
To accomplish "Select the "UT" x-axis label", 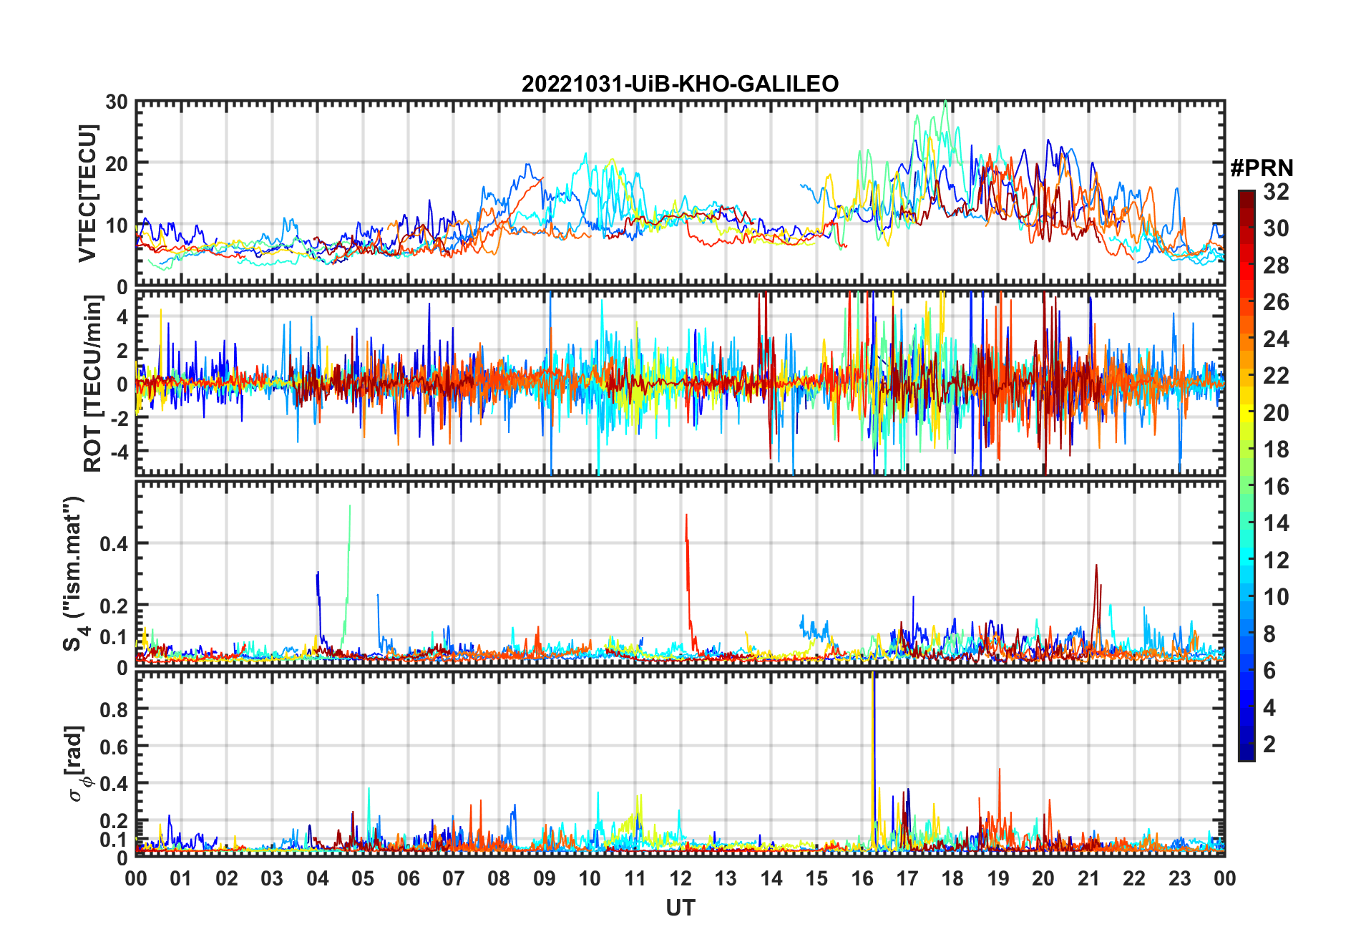I will click(680, 908).
